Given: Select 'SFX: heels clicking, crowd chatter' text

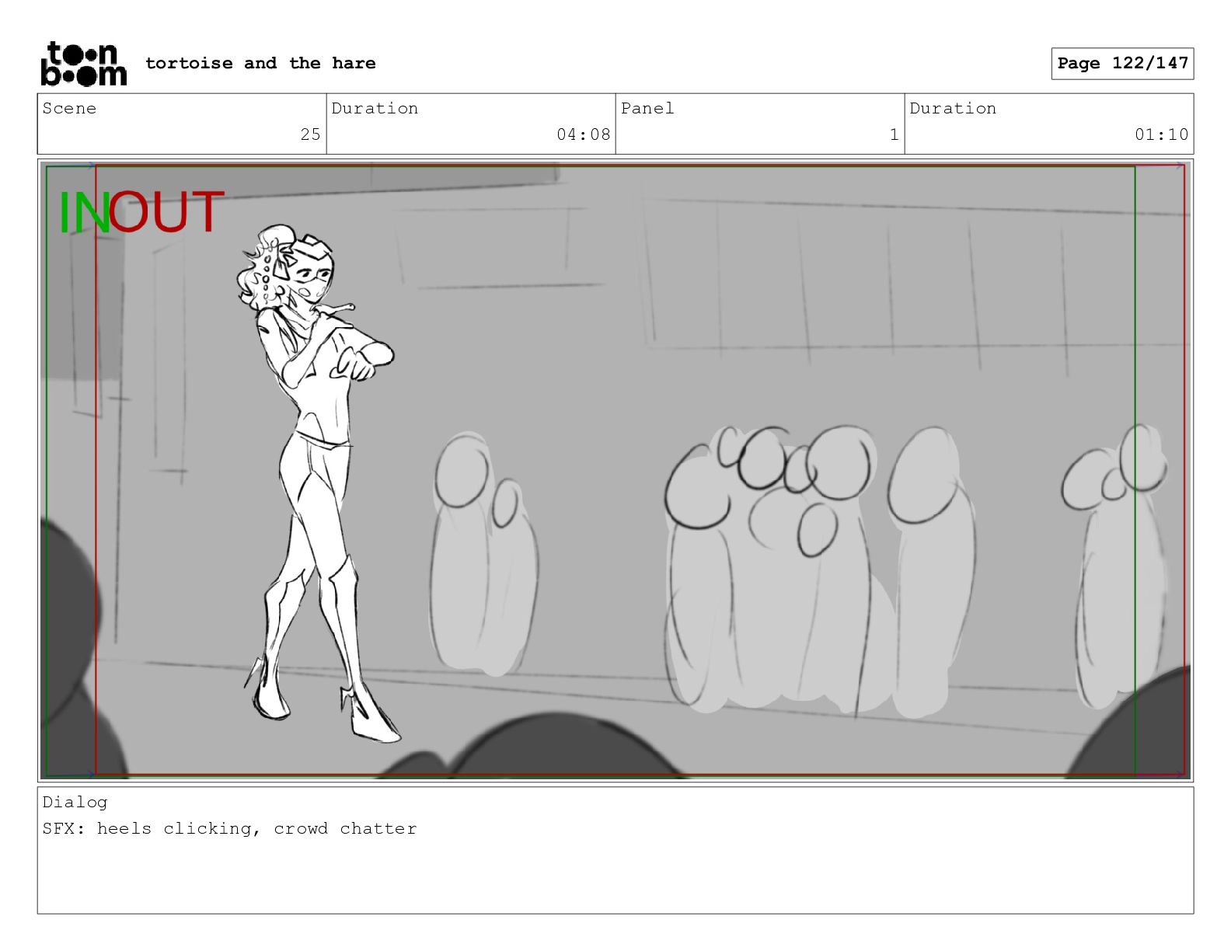Looking at the screenshot, I should (229, 828).
